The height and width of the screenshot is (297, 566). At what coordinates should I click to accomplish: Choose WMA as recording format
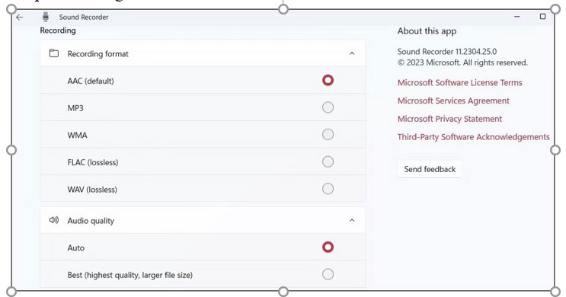pos(328,135)
